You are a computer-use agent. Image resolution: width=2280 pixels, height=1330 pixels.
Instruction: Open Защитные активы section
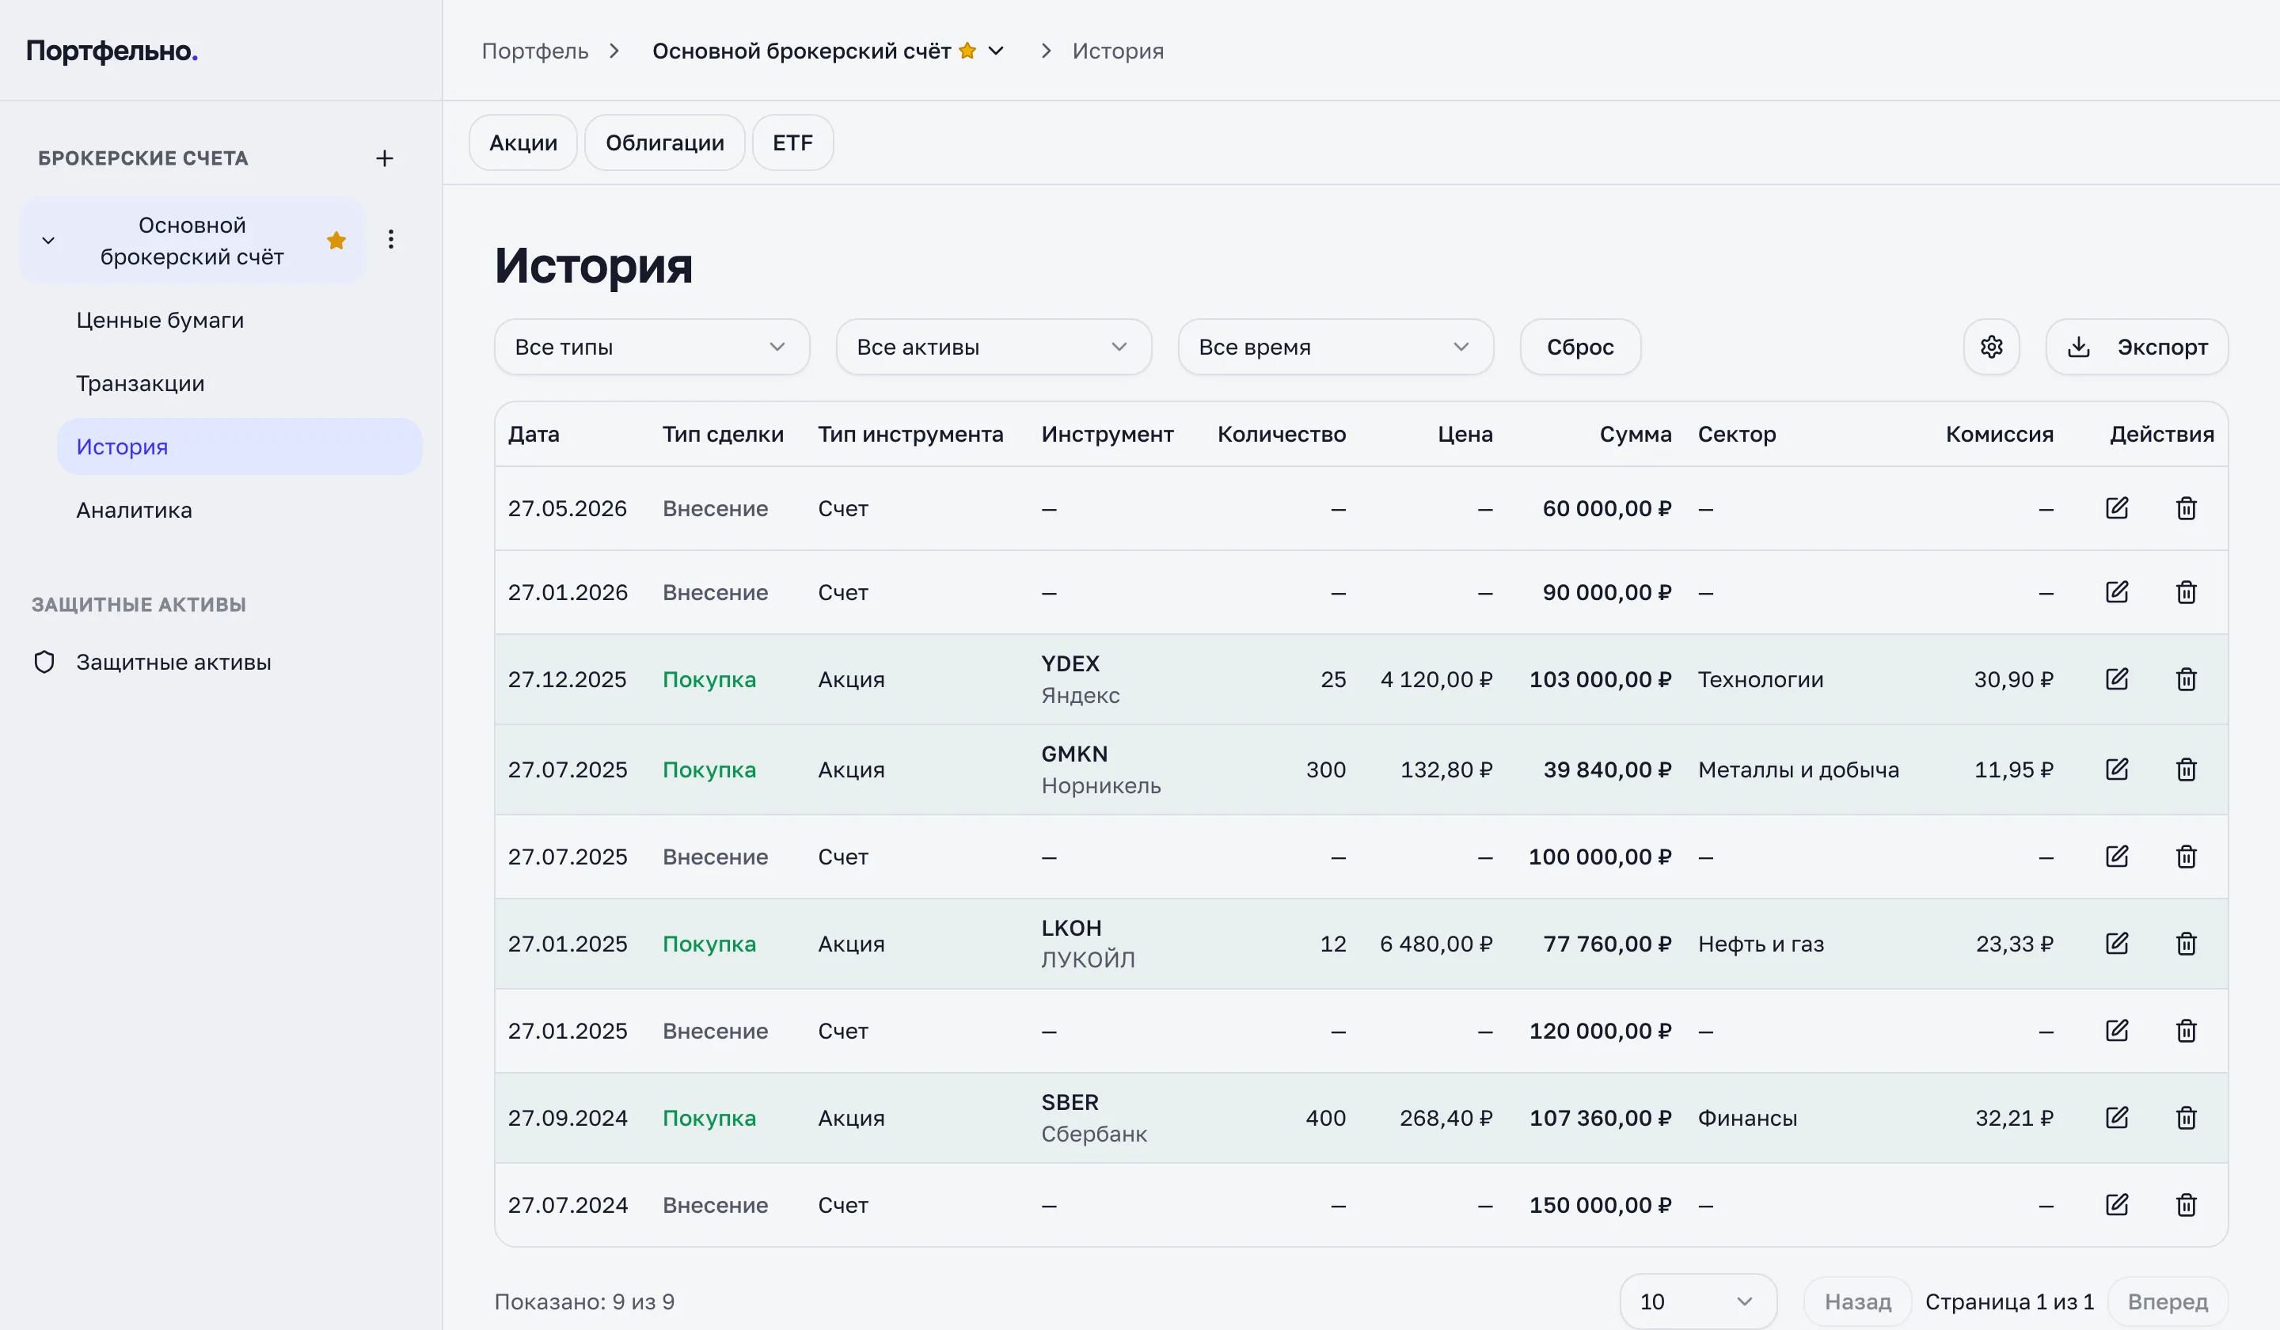(173, 663)
